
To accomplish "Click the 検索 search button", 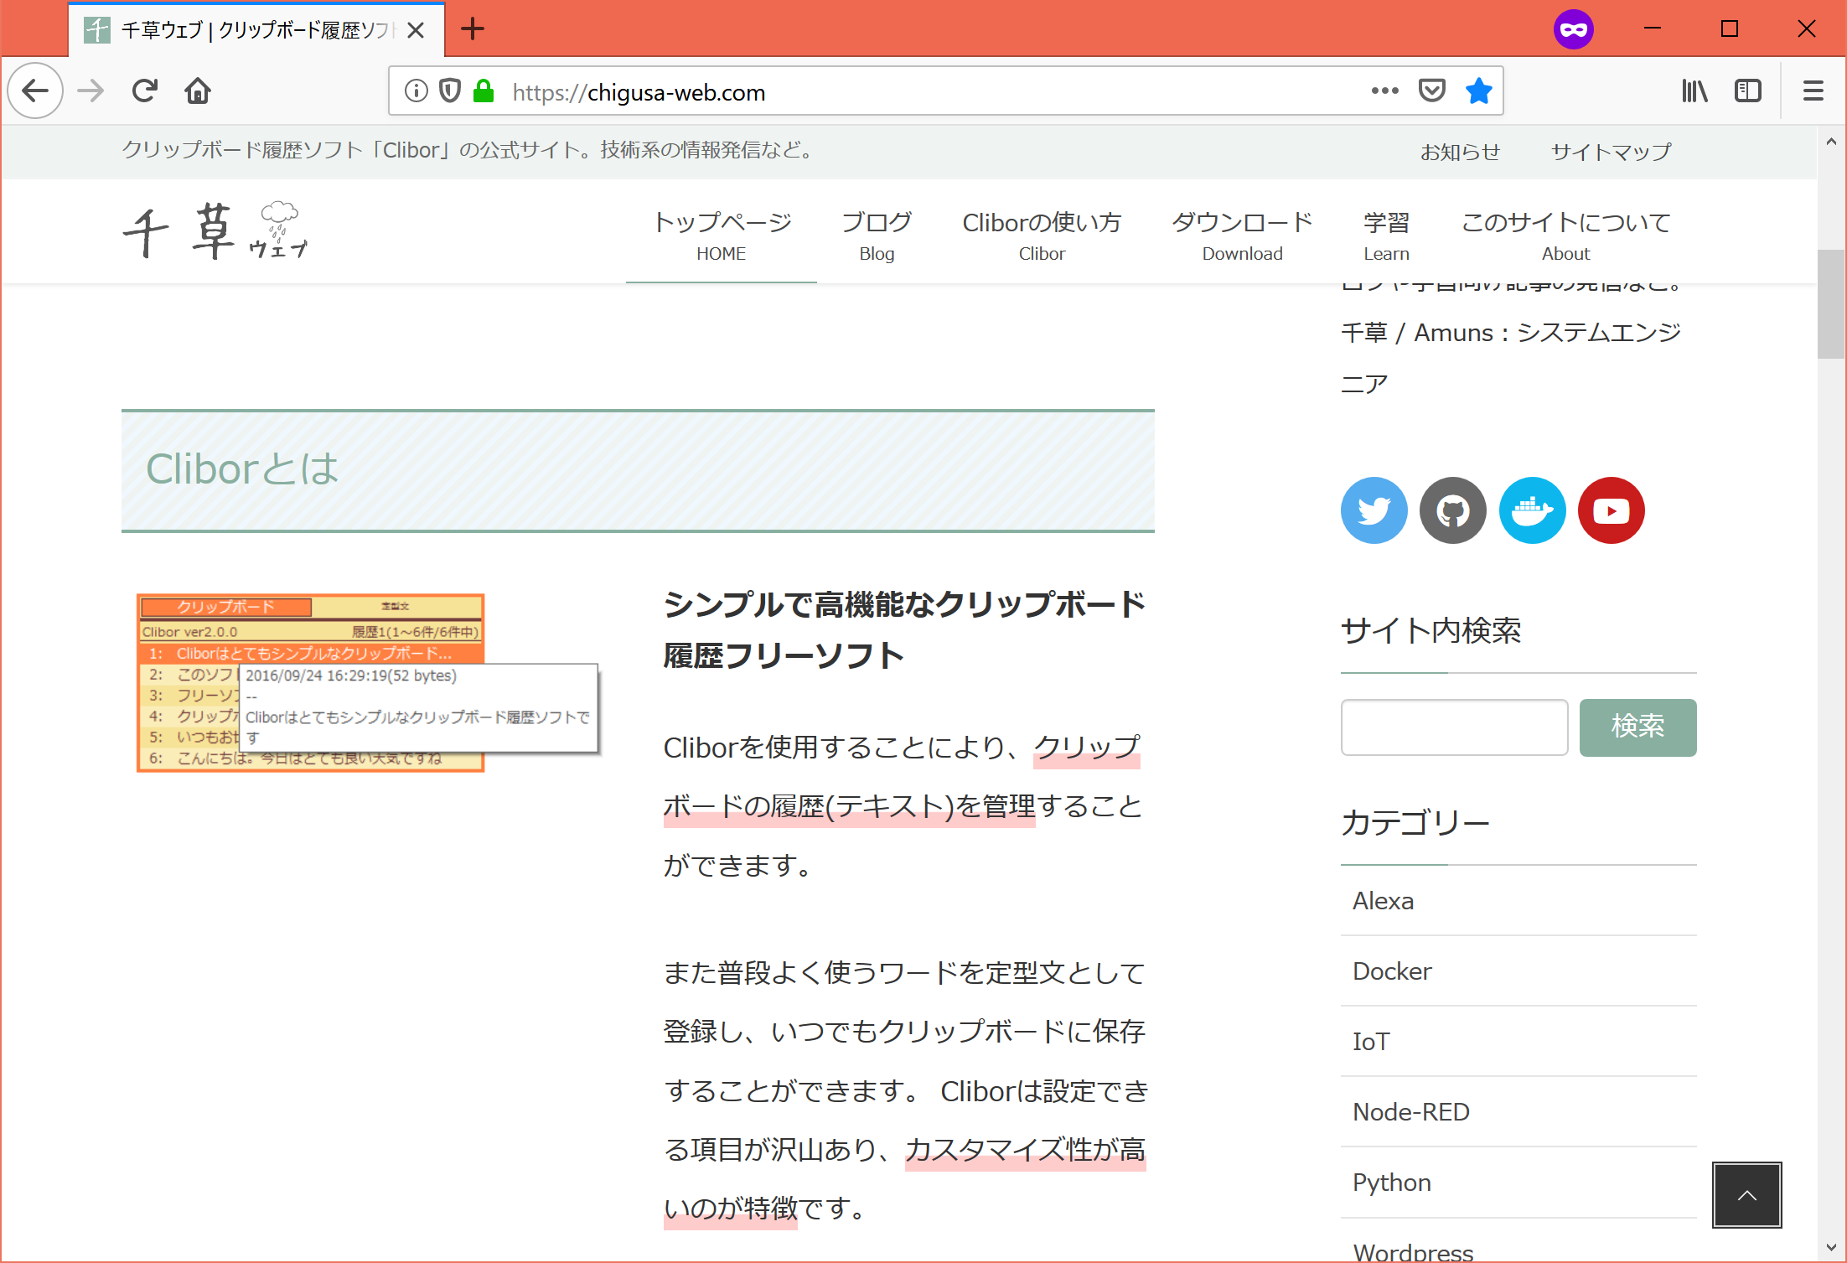I will (1637, 727).
